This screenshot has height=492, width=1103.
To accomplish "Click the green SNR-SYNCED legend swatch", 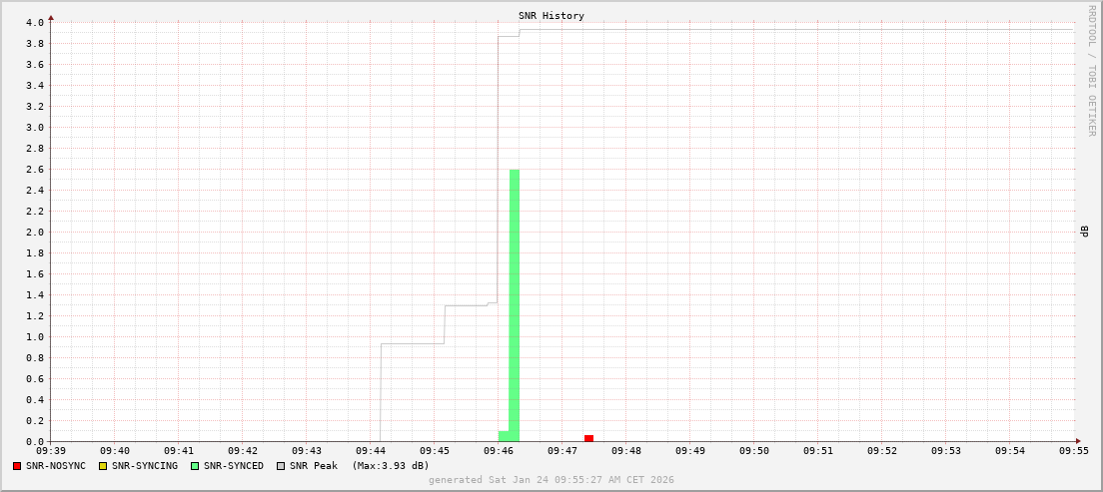I will [195, 466].
